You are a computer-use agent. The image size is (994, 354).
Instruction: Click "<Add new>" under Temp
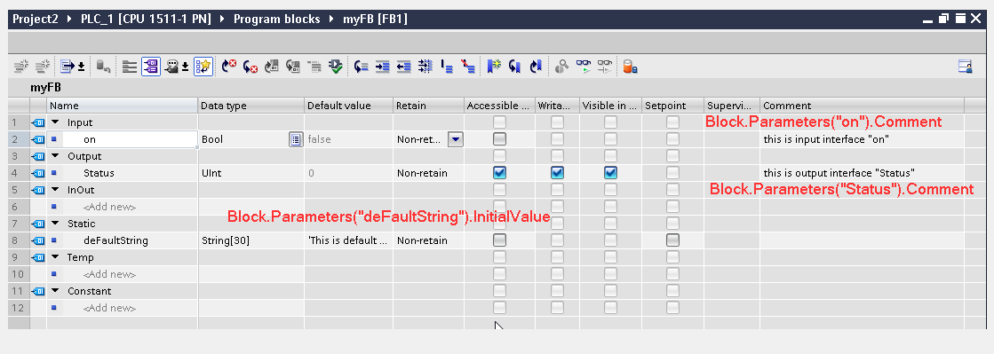109,274
